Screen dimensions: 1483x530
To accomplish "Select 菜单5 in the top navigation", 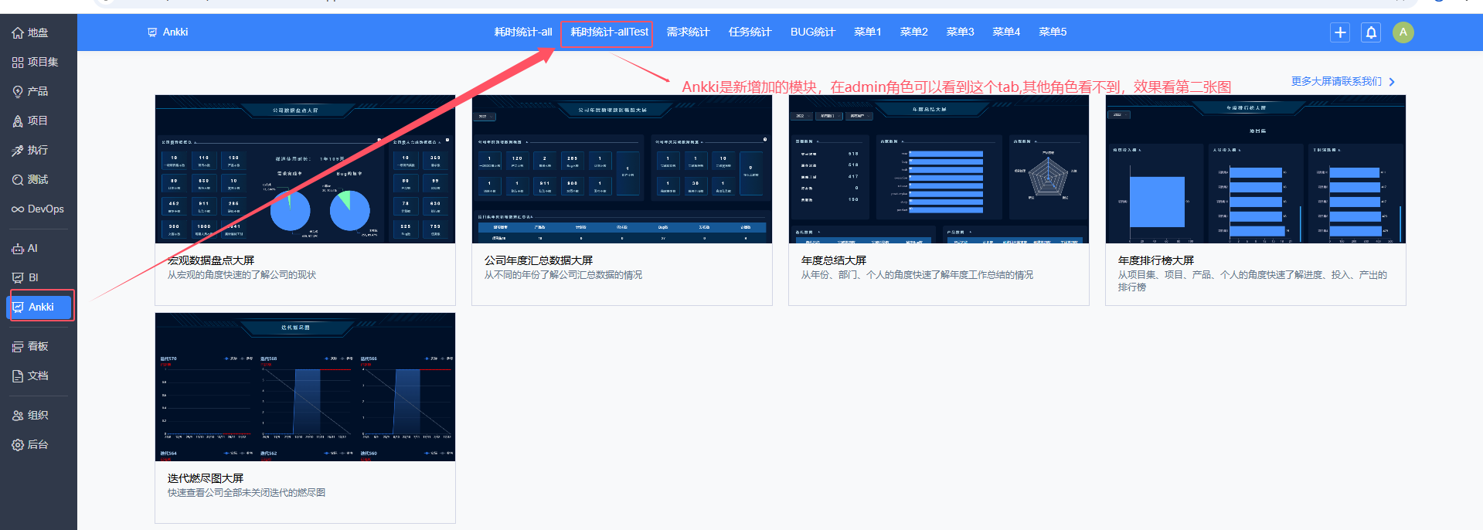I will pyautogui.click(x=1053, y=32).
